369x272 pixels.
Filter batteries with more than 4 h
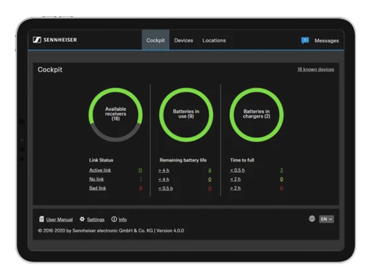coord(164,170)
